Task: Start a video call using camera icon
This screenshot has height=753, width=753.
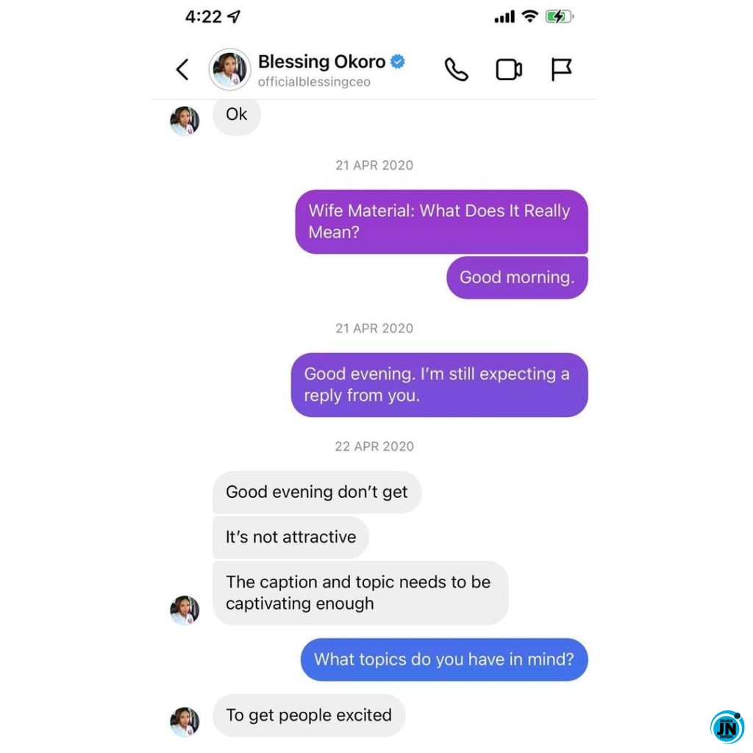Action: 509,70
